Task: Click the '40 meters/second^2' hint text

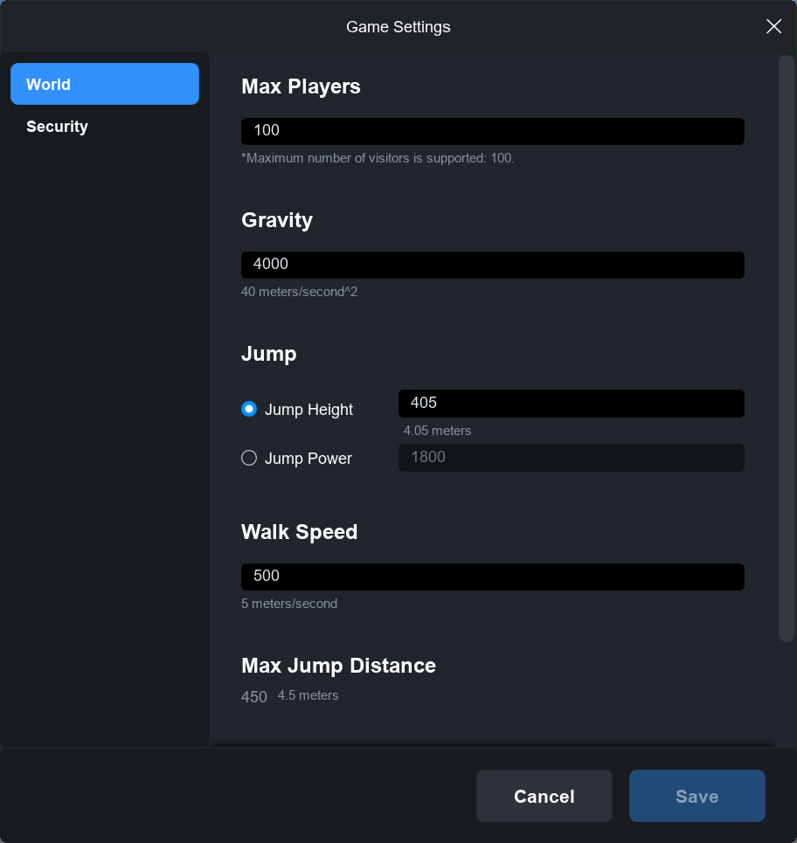Action: (299, 292)
